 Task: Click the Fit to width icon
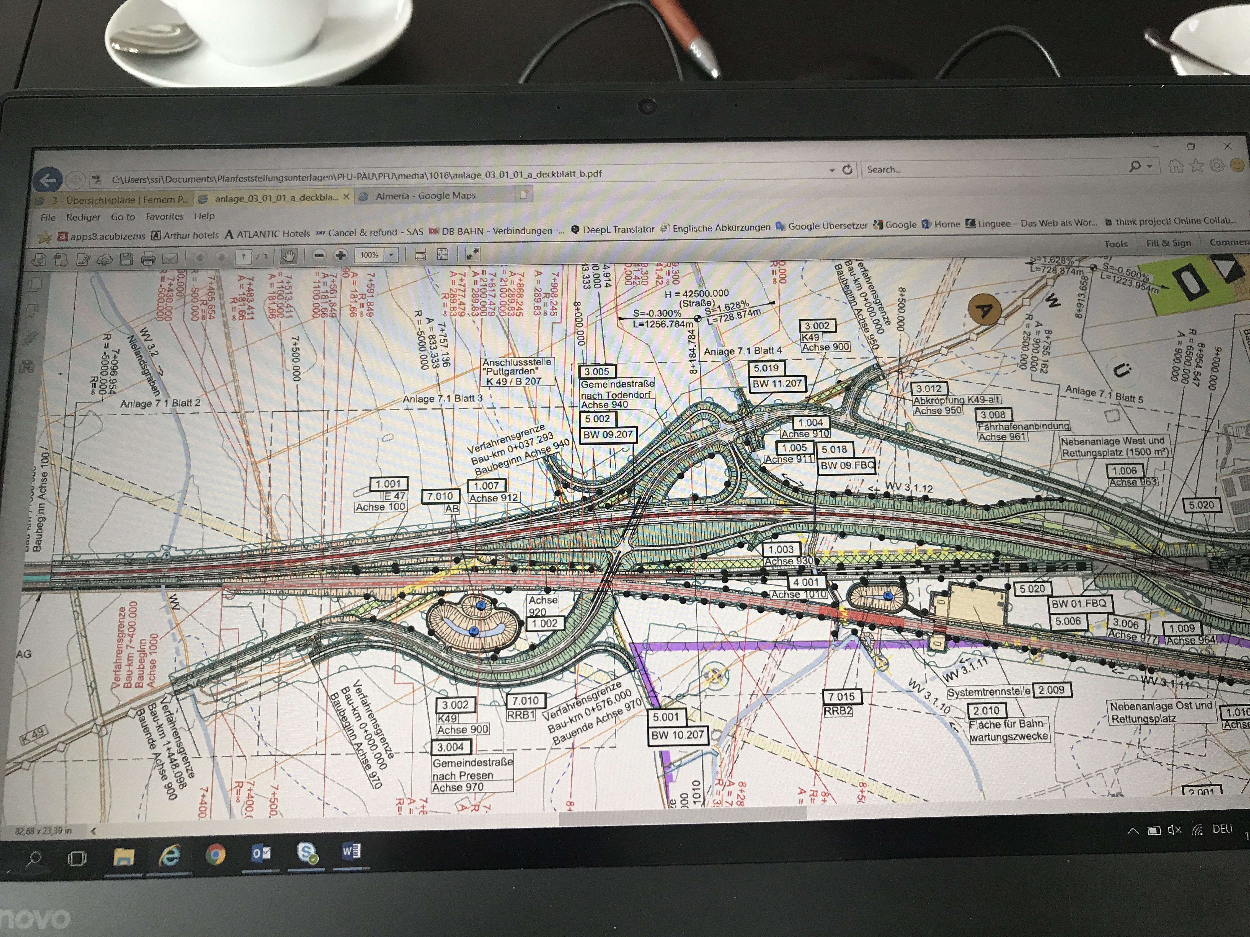pos(420,255)
